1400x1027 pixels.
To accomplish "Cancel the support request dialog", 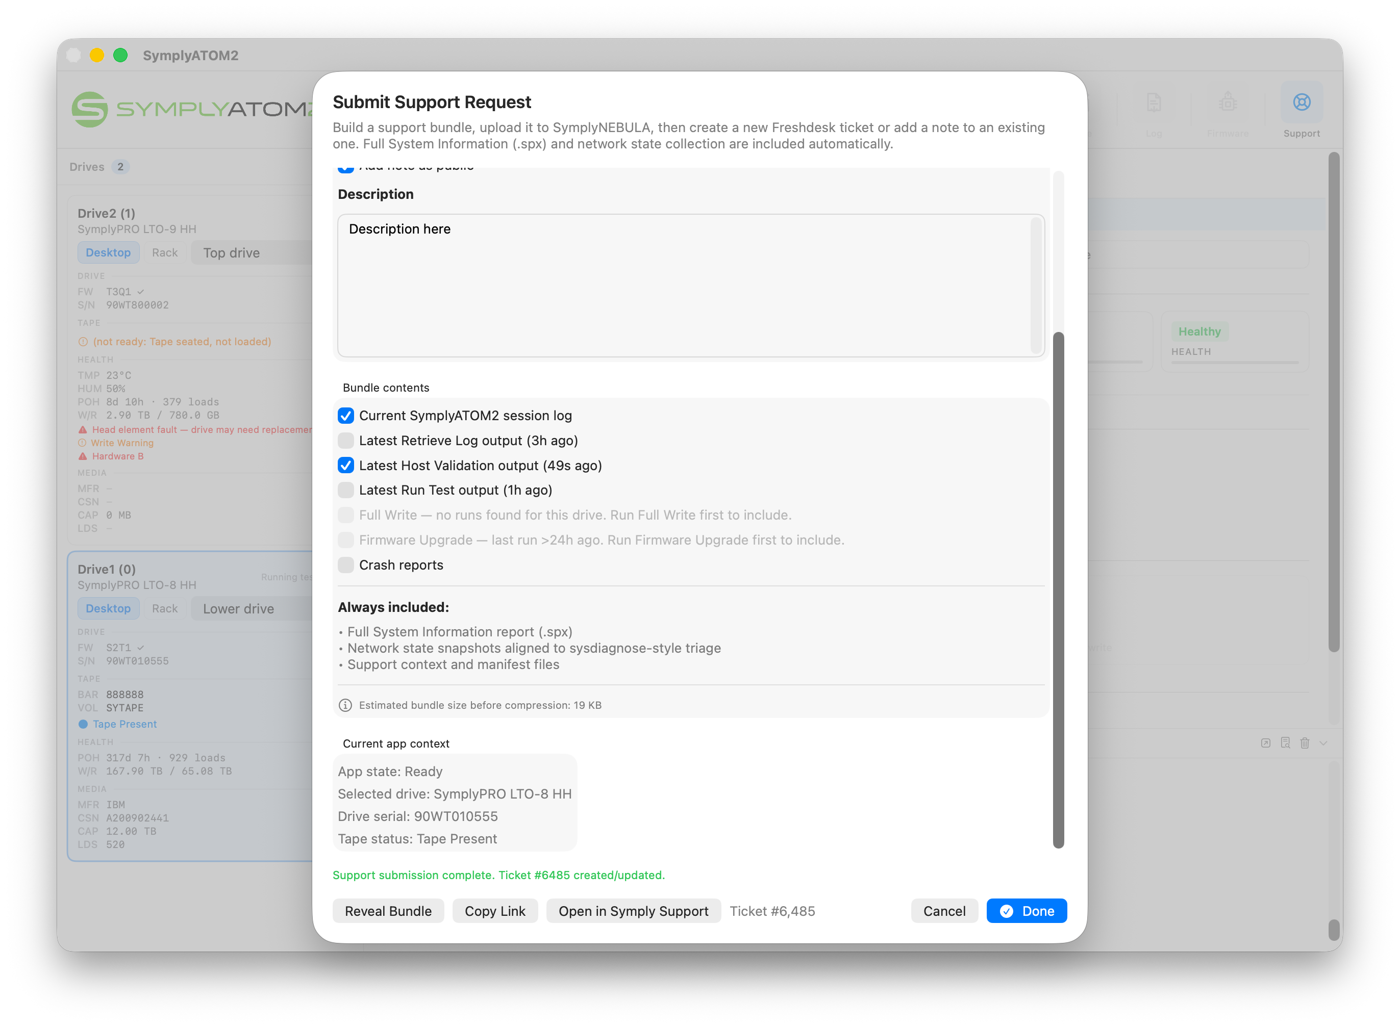I will 944,911.
